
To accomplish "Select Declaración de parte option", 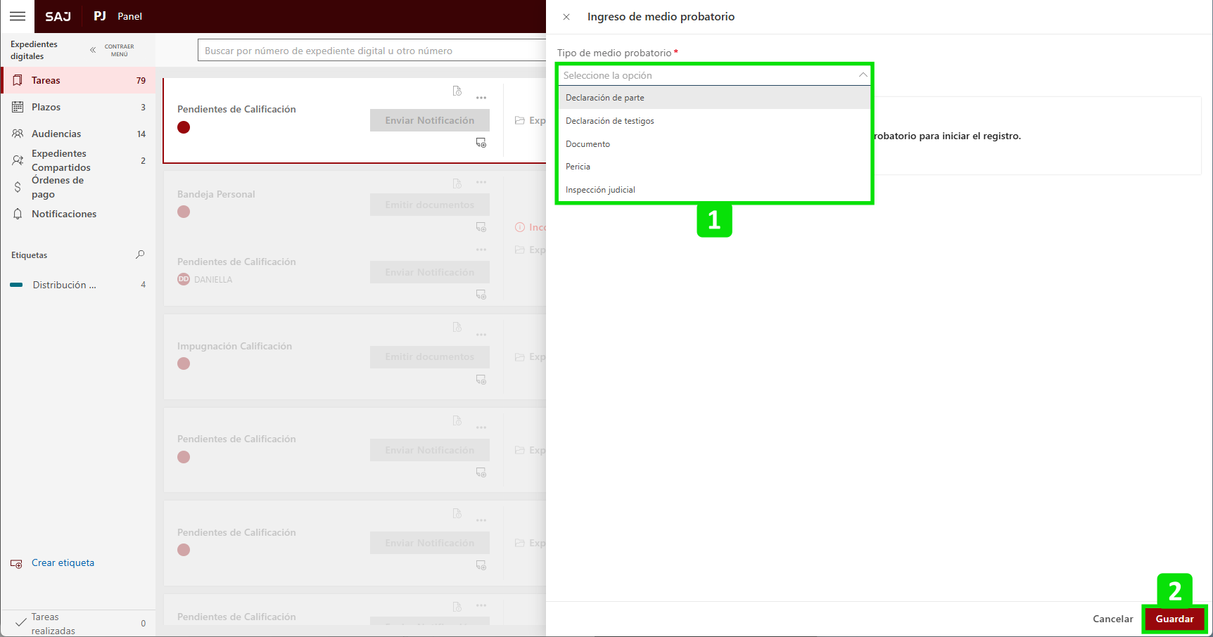I will (x=605, y=98).
